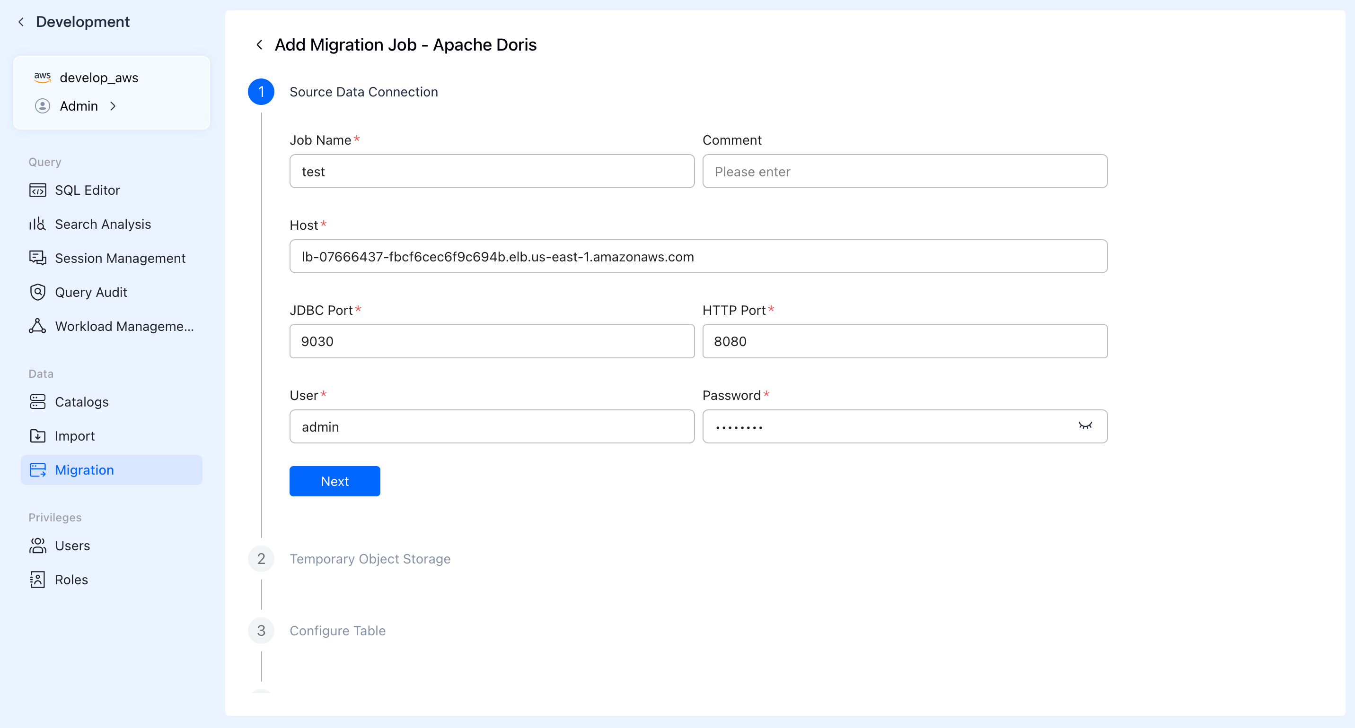Click the Users people icon
The height and width of the screenshot is (728, 1355).
[37, 546]
